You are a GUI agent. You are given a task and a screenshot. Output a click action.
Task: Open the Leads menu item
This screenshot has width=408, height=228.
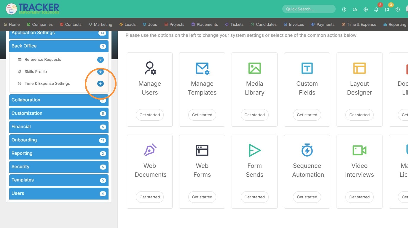tap(128, 24)
